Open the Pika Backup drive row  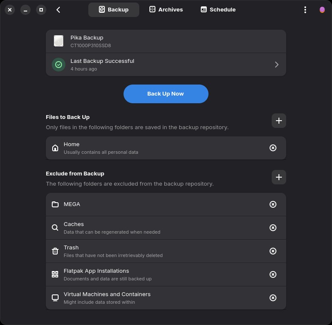click(x=166, y=41)
